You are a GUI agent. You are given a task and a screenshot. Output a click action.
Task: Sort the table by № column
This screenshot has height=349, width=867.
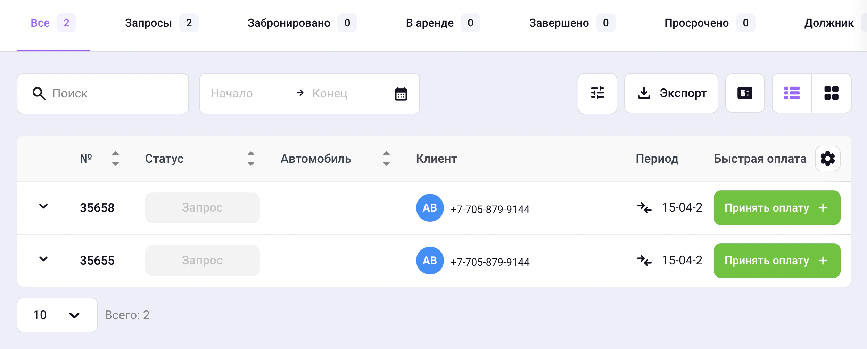pos(116,159)
